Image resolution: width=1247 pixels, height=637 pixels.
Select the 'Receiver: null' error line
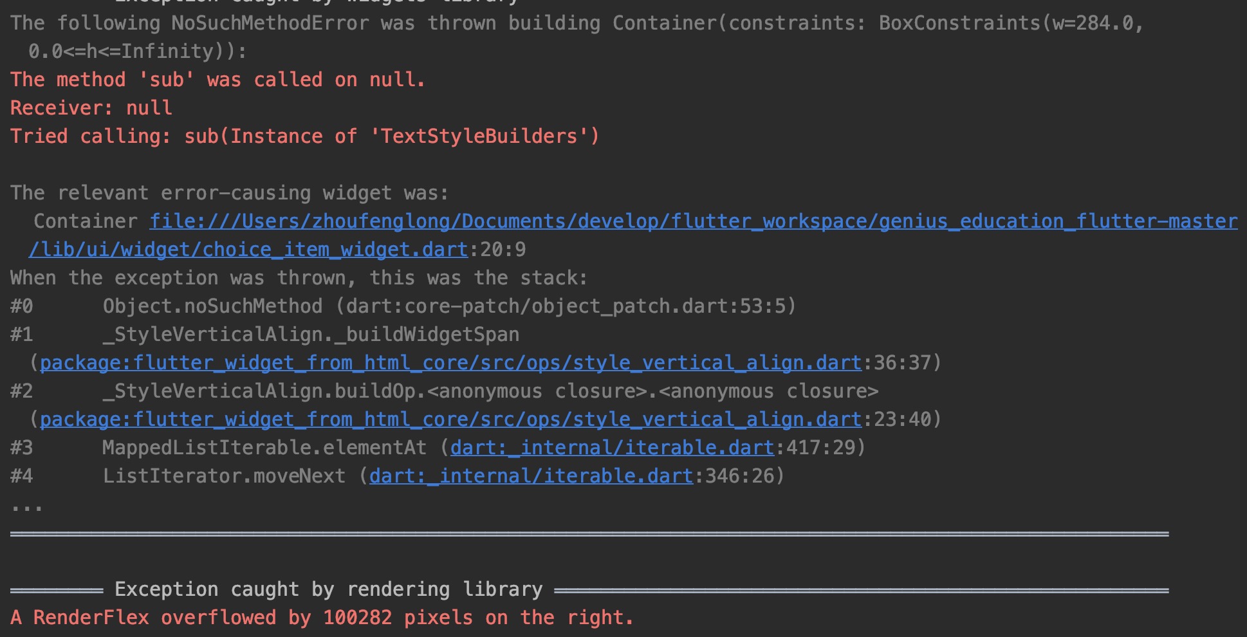(x=91, y=107)
